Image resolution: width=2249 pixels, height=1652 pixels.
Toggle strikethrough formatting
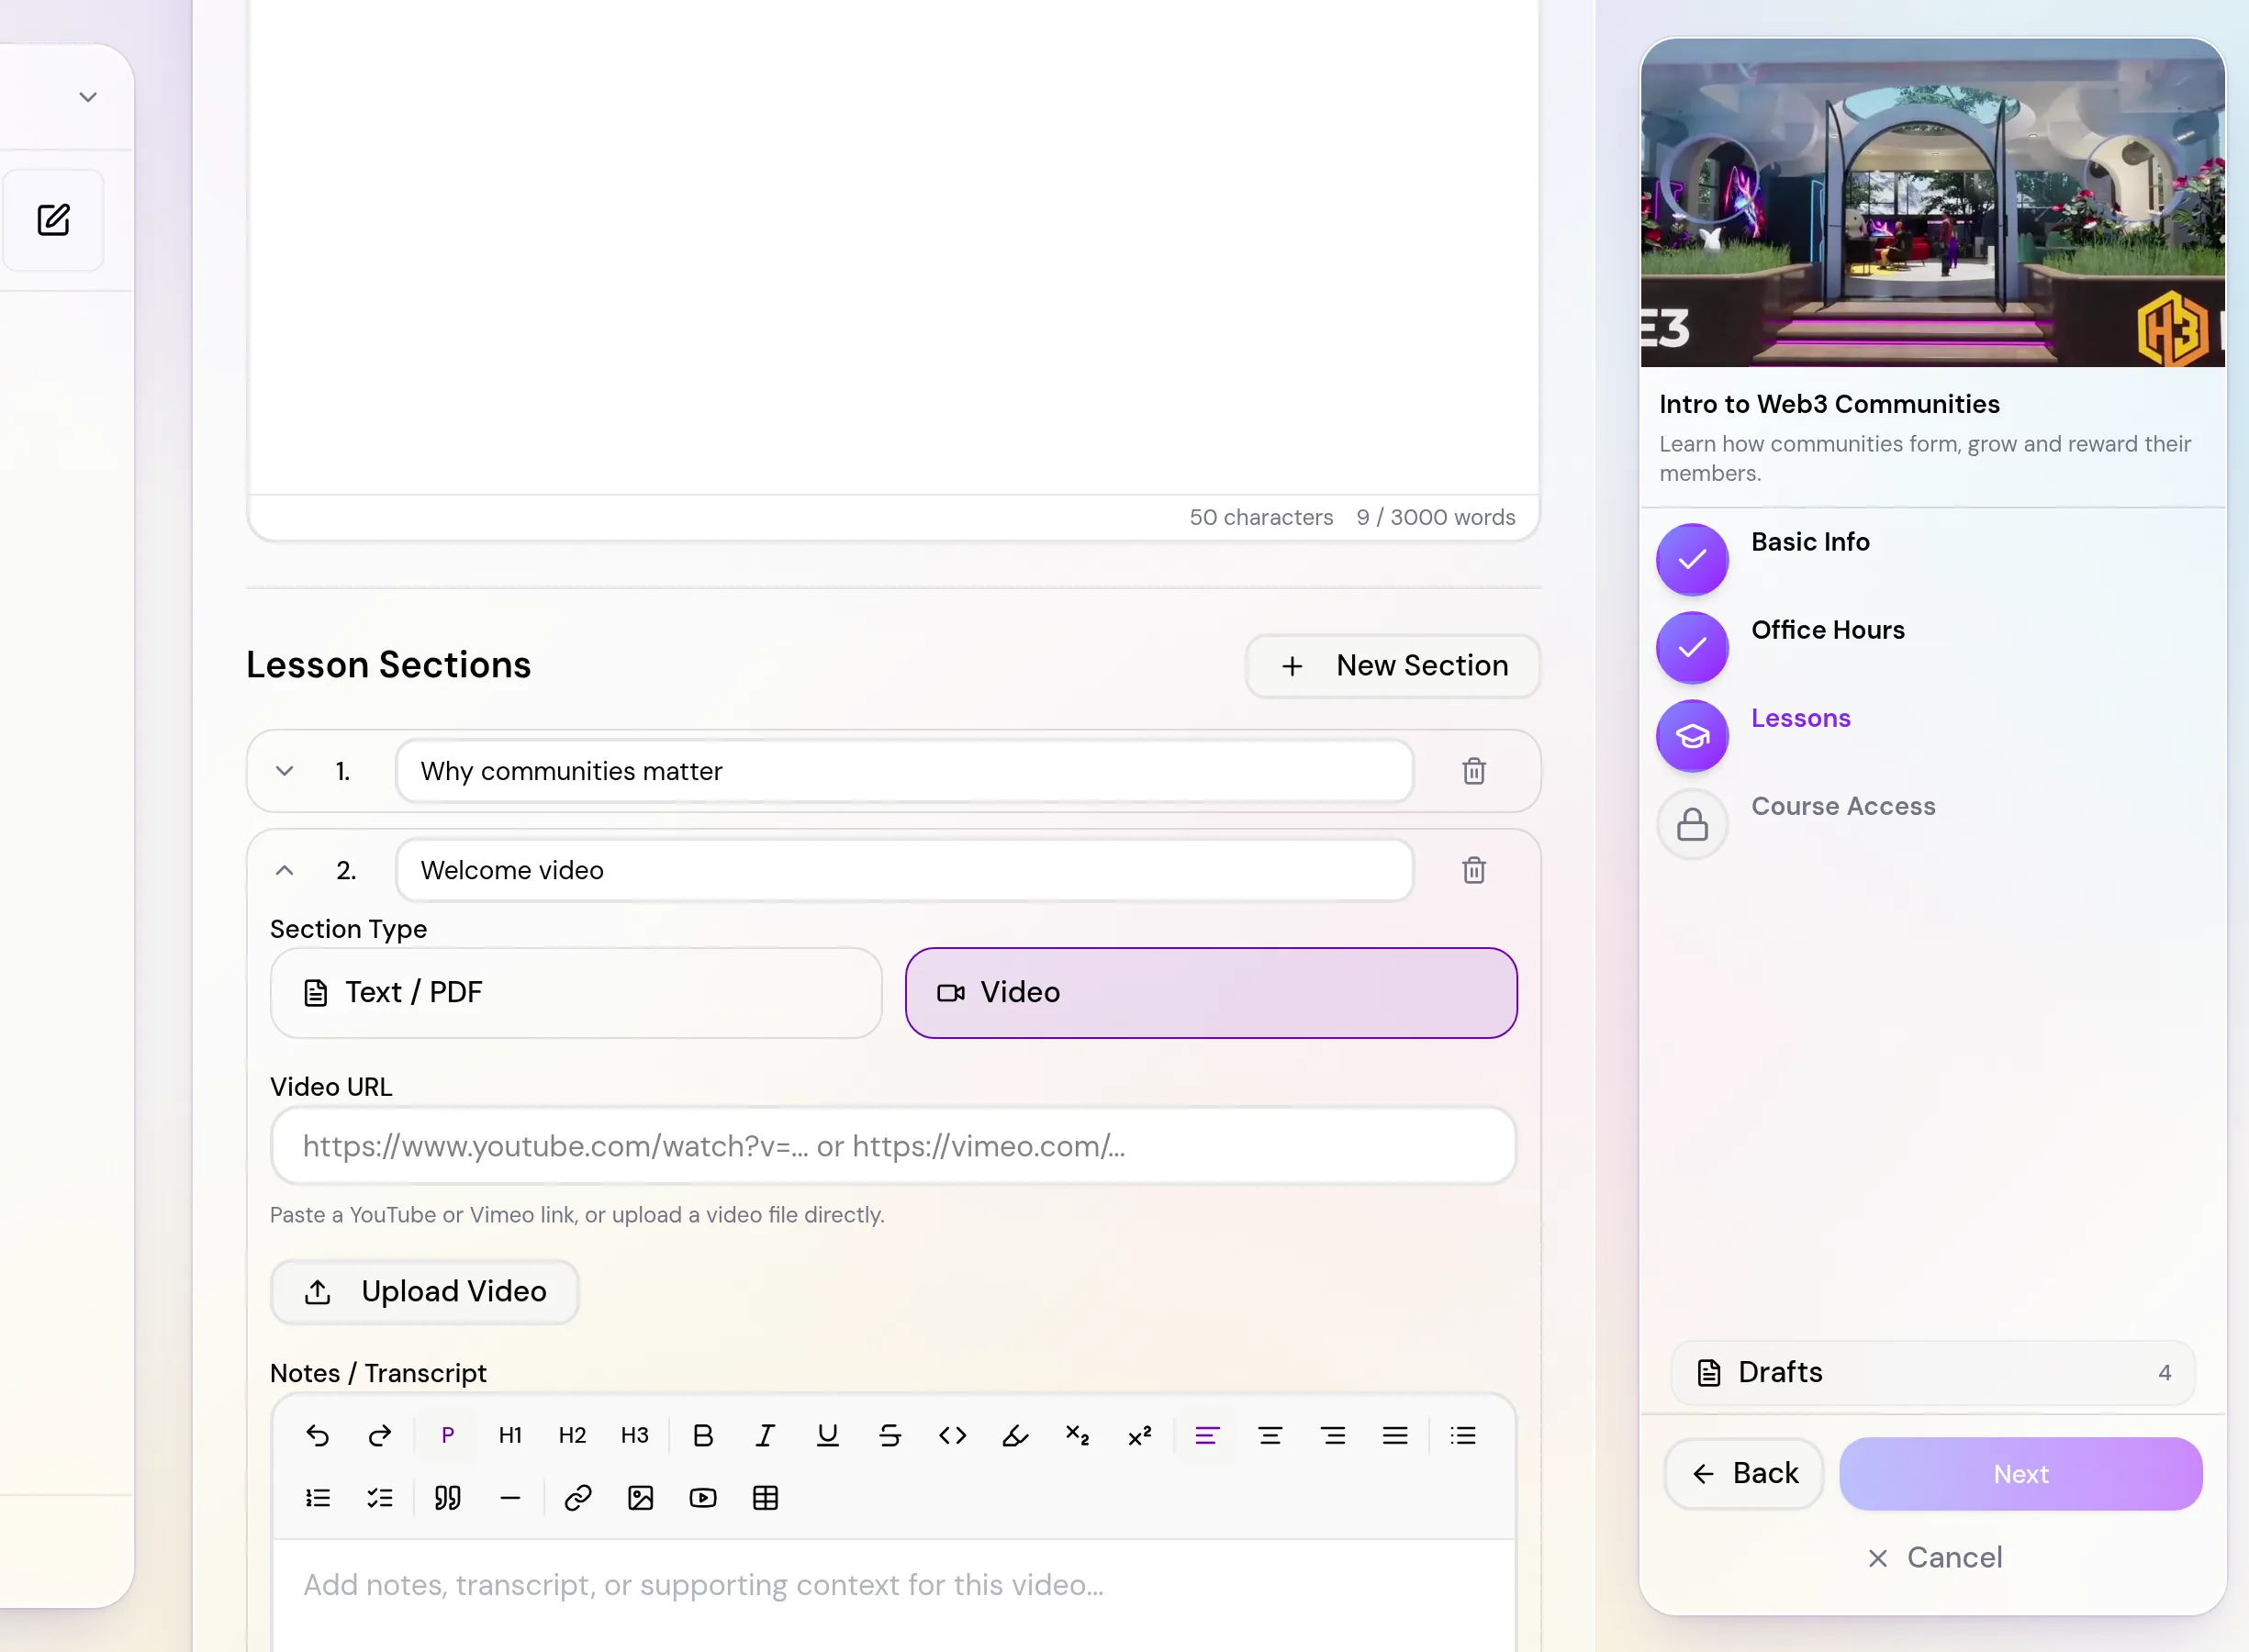pos(890,1436)
